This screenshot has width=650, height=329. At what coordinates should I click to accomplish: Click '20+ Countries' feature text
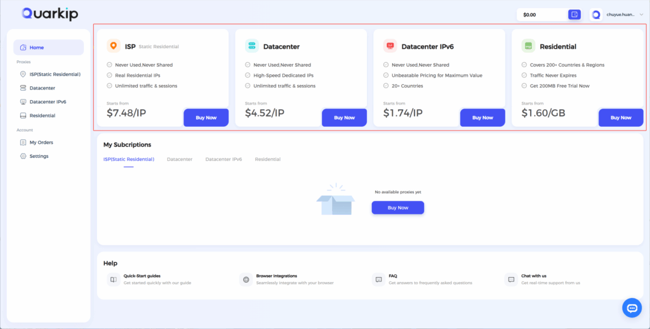408,86
